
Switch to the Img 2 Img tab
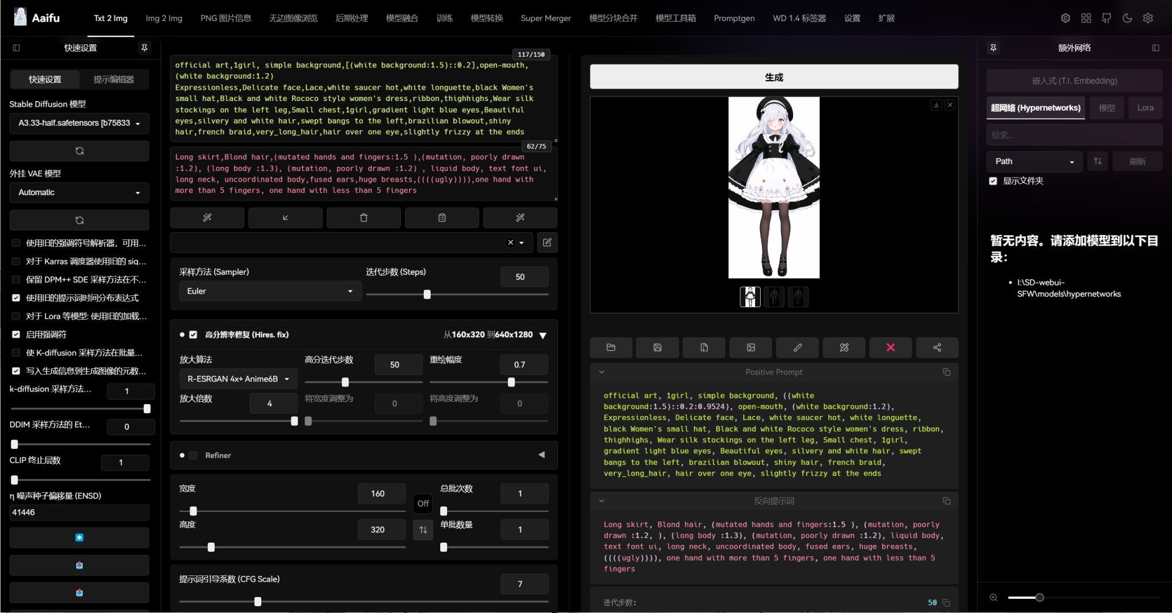164,18
